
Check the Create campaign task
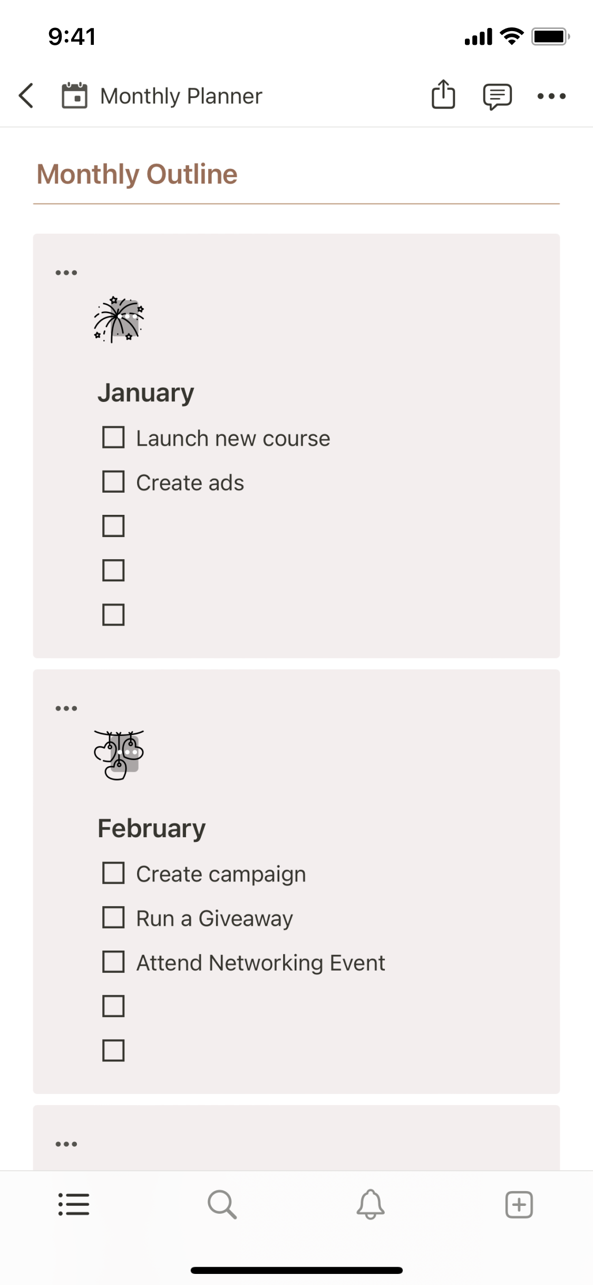[x=113, y=873]
